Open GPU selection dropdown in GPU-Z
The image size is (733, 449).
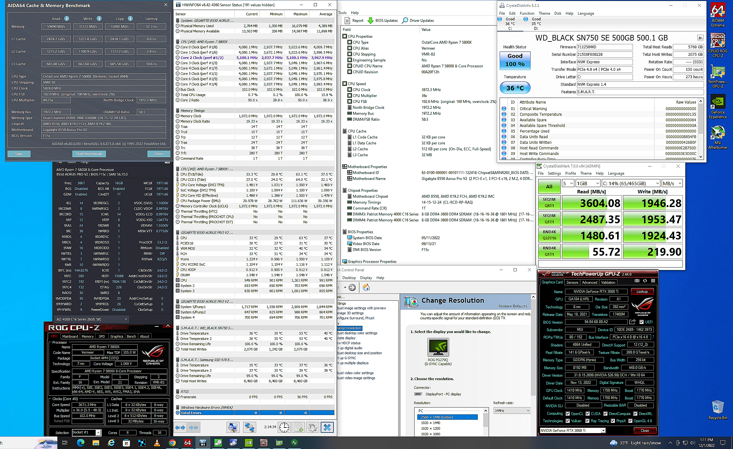pyautogui.click(x=573, y=431)
